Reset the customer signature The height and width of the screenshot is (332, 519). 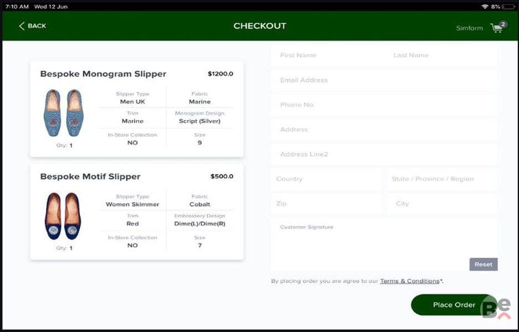click(484, 264)
